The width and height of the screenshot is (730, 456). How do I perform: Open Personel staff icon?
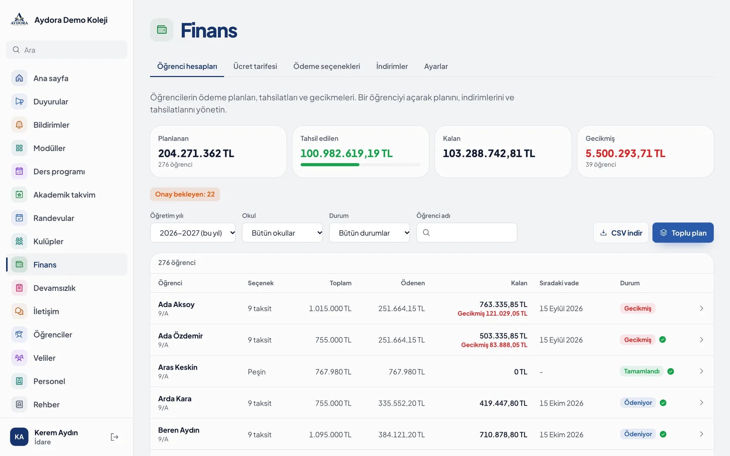click(x=19, y=381)
